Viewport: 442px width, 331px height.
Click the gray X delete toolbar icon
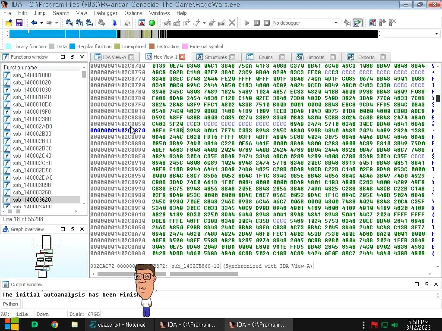(232, 23)
